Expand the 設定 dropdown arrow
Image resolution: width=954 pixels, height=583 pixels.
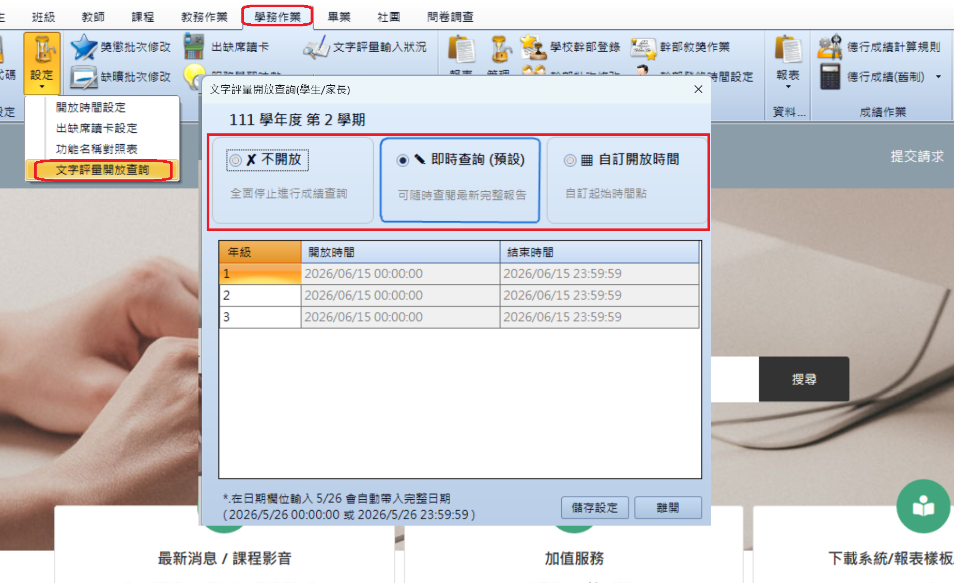(x=42, y=87)
